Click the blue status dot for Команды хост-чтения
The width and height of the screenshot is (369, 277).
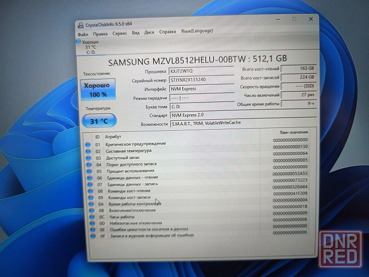pyautogui.click(x=91, y=191)
